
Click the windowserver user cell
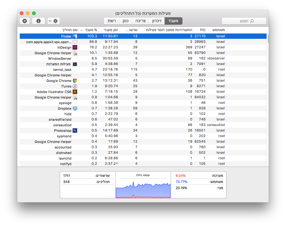click(x=216, y=58)
